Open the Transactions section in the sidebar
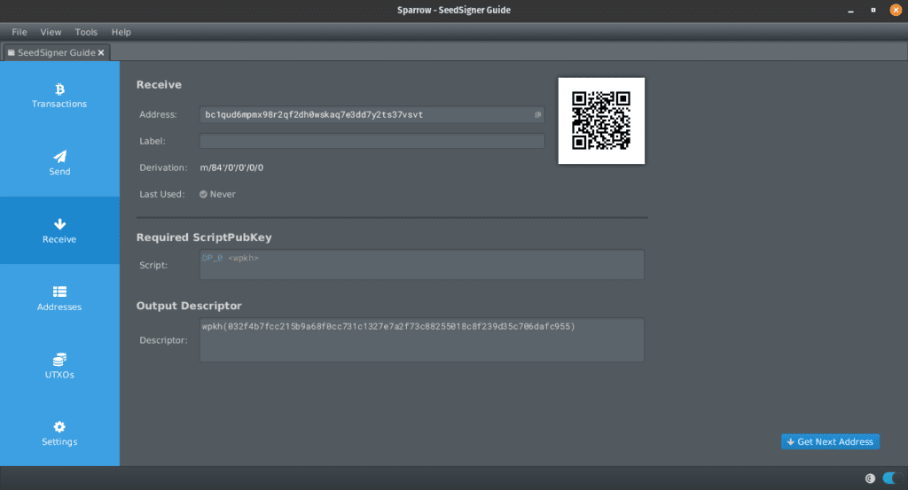This screenshot has width=908, height=490. [59, 96]
